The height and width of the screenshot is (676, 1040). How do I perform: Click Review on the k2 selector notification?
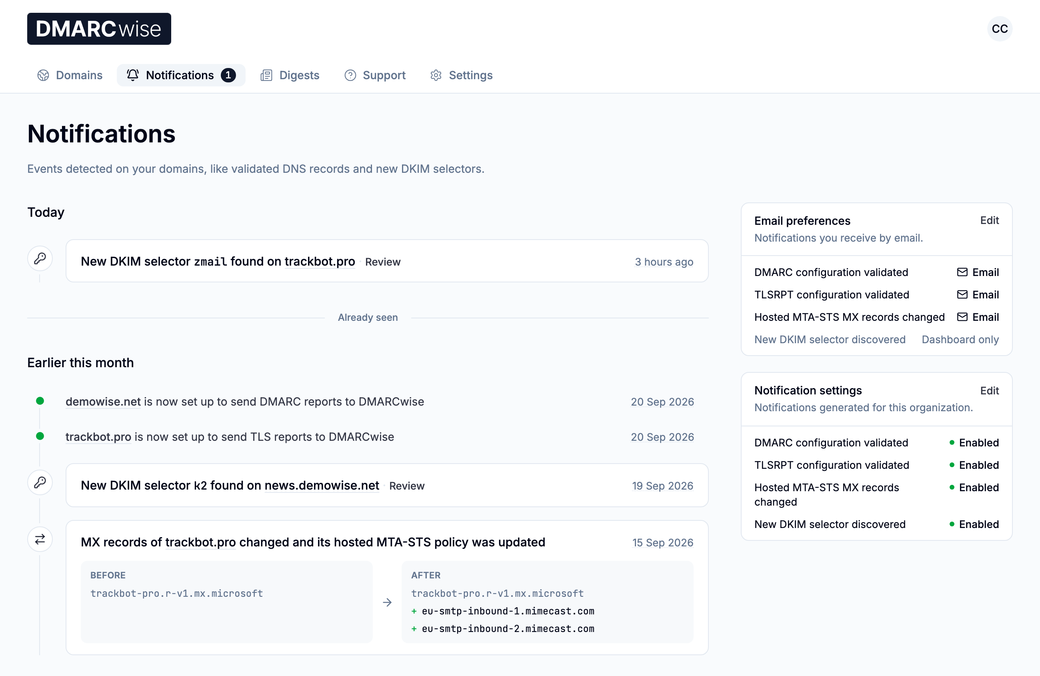click(407, 486)
